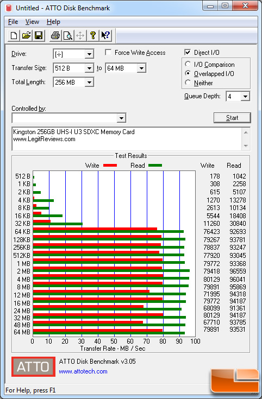Screen dimensions: 262x399
Task: Open the View menu
Action: point(32,22)
